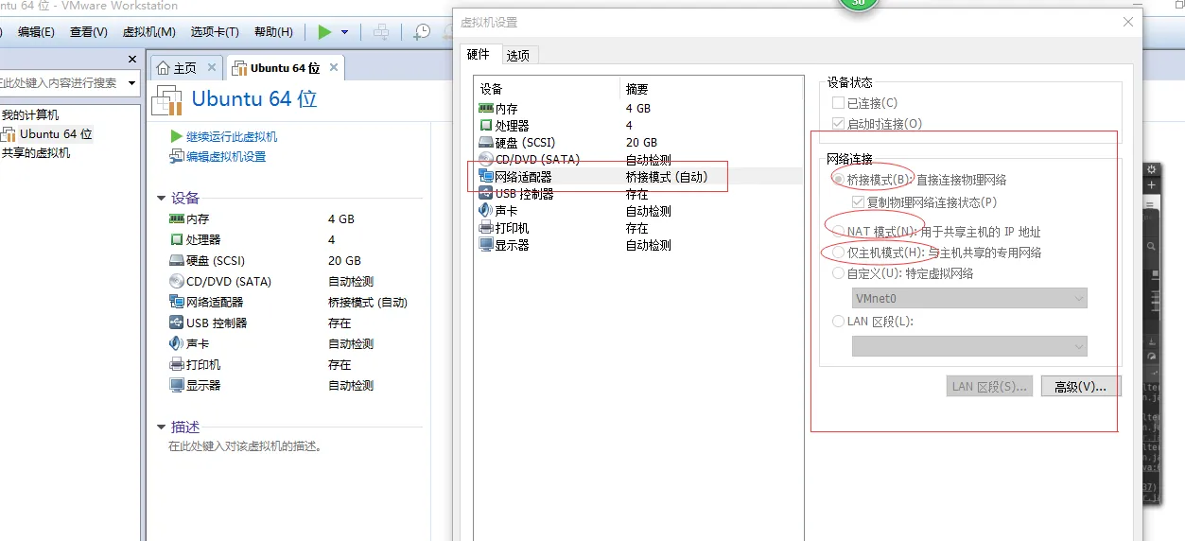Click 继续运行此虚拟机 link

click(x=232, y=136)
